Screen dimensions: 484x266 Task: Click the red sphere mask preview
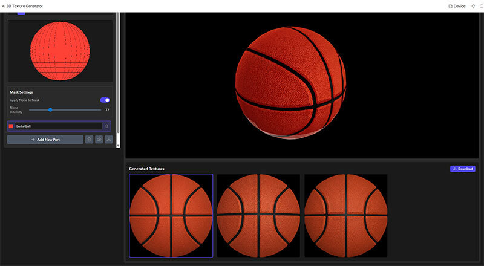[x=60, y=51]
